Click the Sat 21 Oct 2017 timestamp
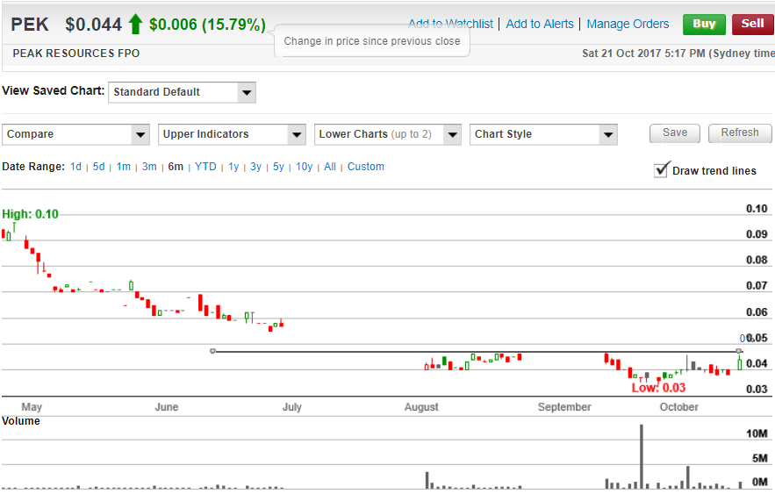 [x=678, y=54]
